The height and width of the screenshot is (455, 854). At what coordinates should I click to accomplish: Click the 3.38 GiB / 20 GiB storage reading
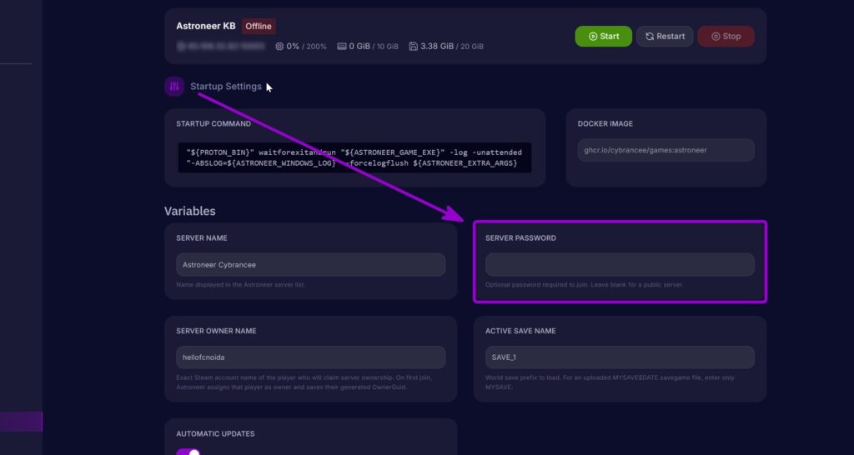click(452, 47)
